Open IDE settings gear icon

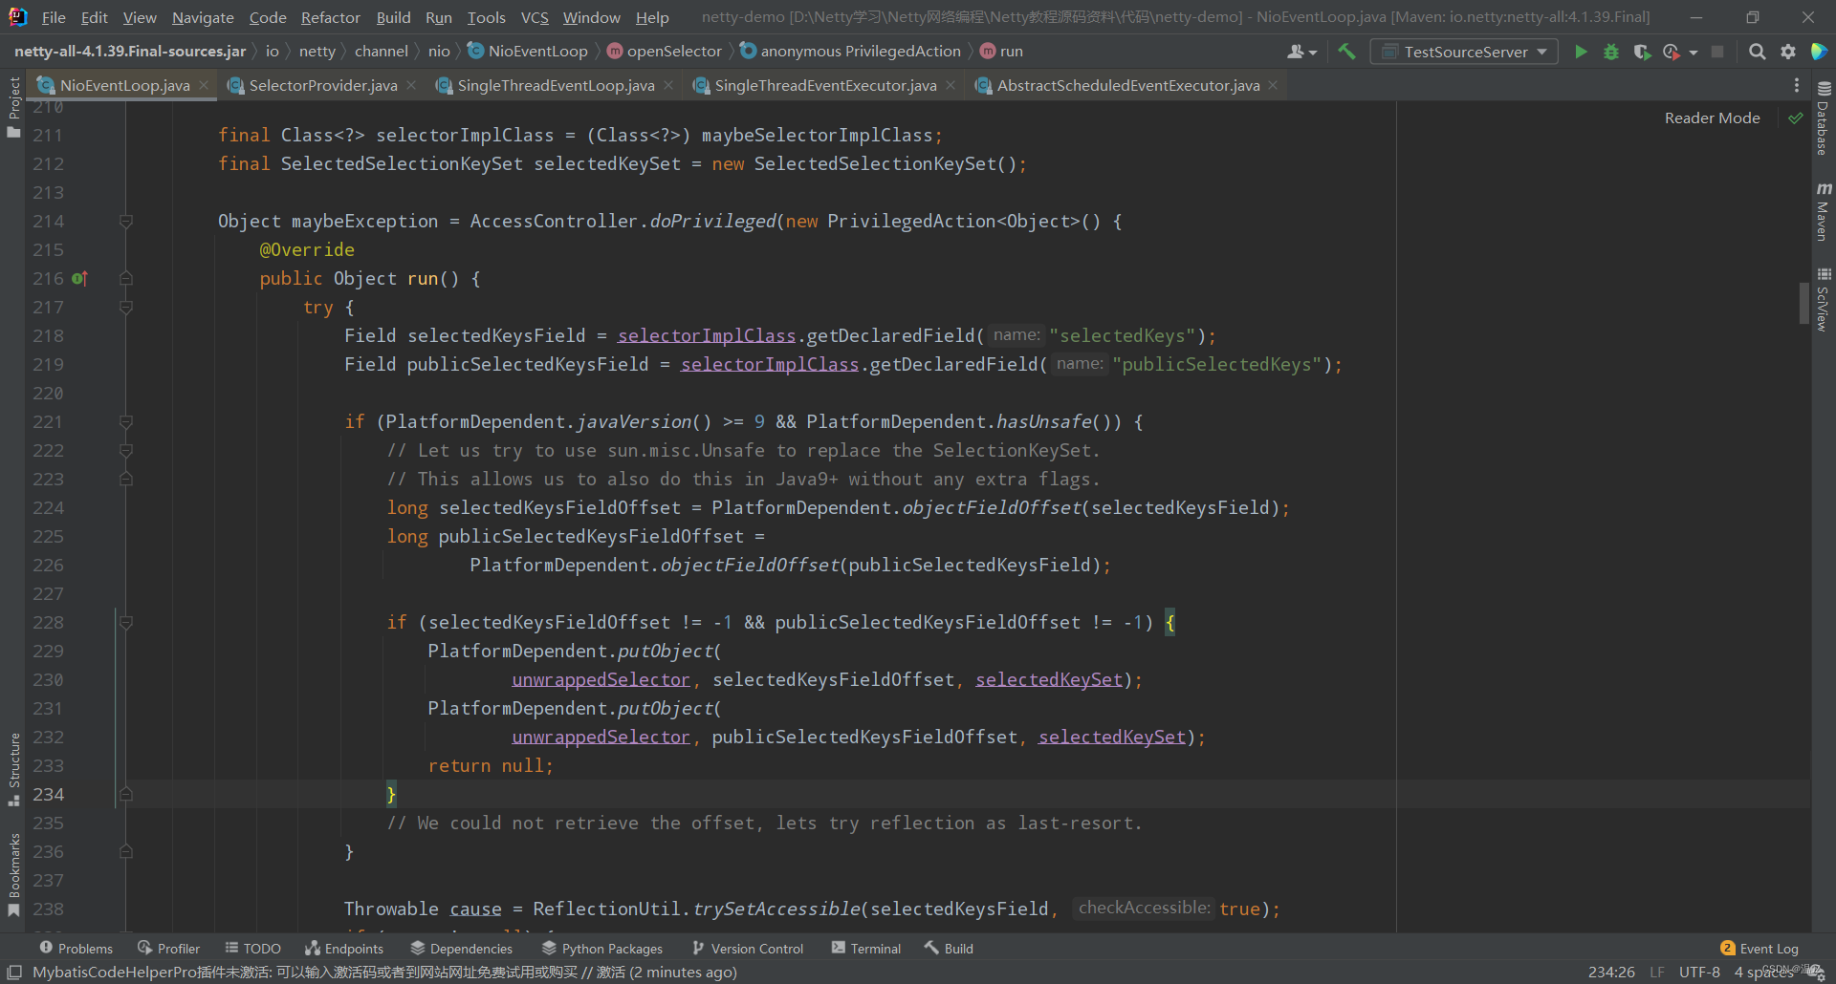pyautogui.click(x=1788, y=52)
